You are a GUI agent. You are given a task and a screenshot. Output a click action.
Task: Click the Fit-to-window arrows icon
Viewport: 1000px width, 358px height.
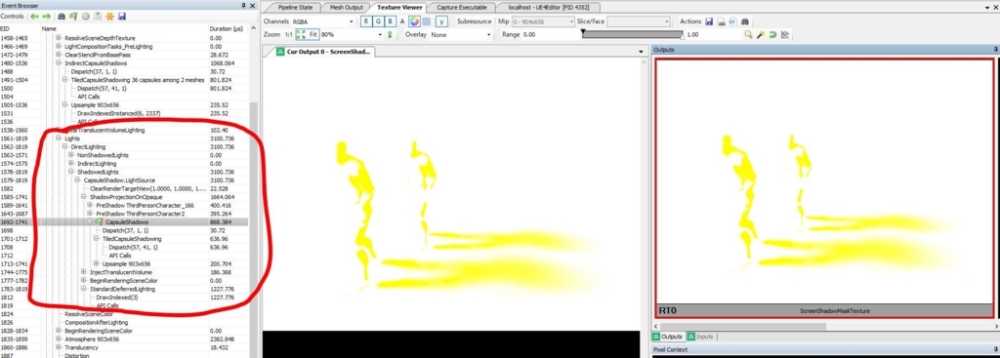301,34
